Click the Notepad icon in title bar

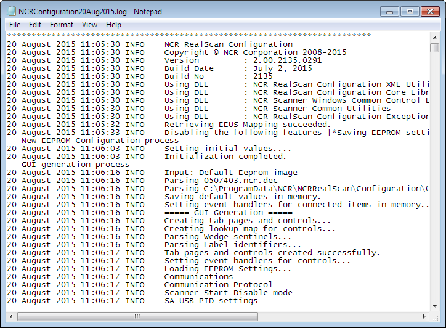click(x=11, y=11)
